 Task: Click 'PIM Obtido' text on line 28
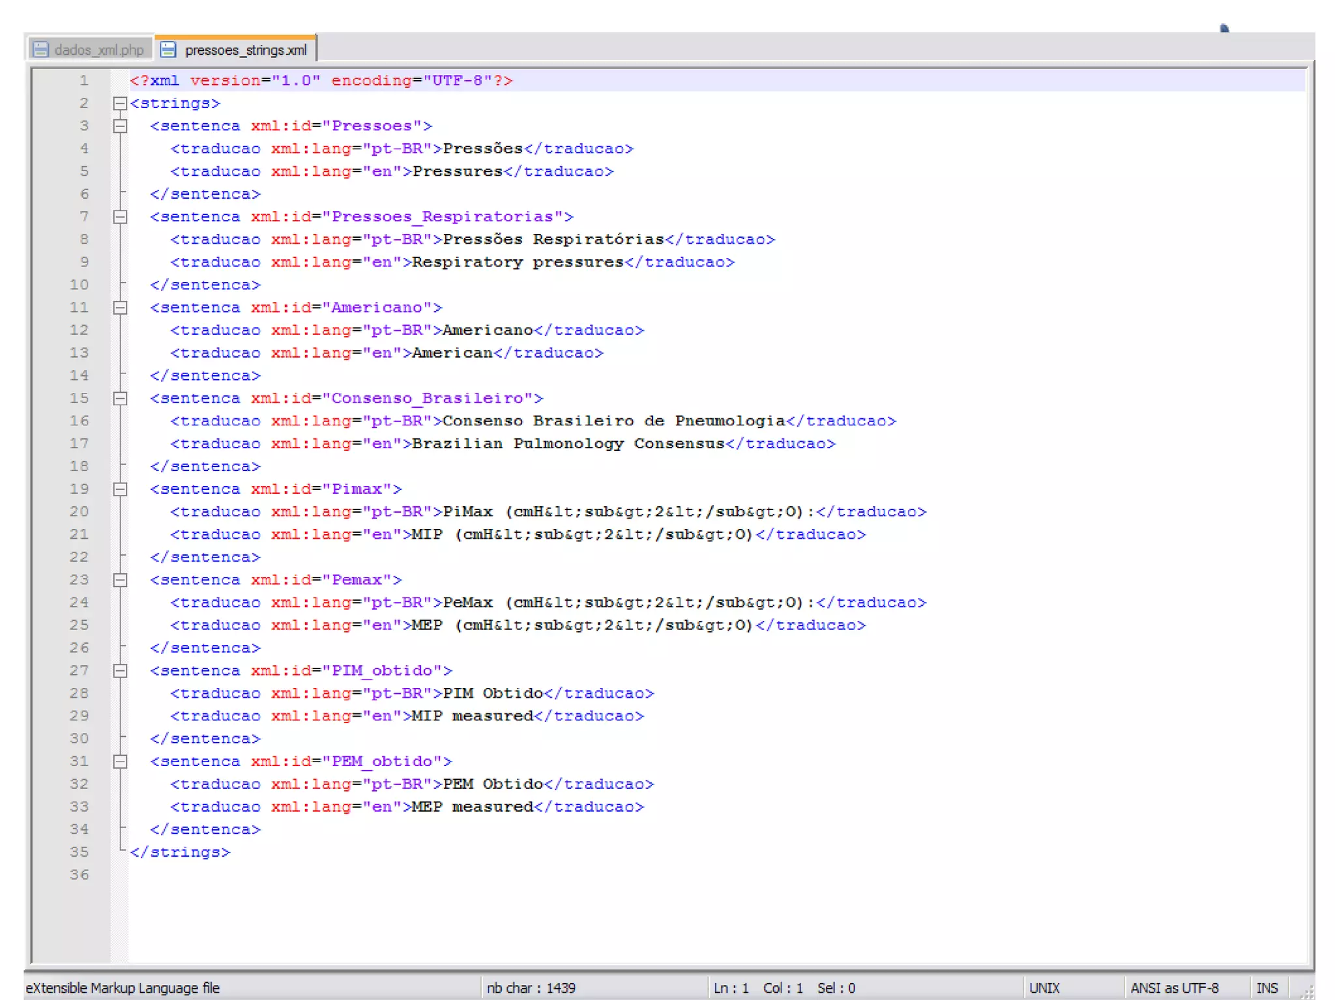[493, 693]
